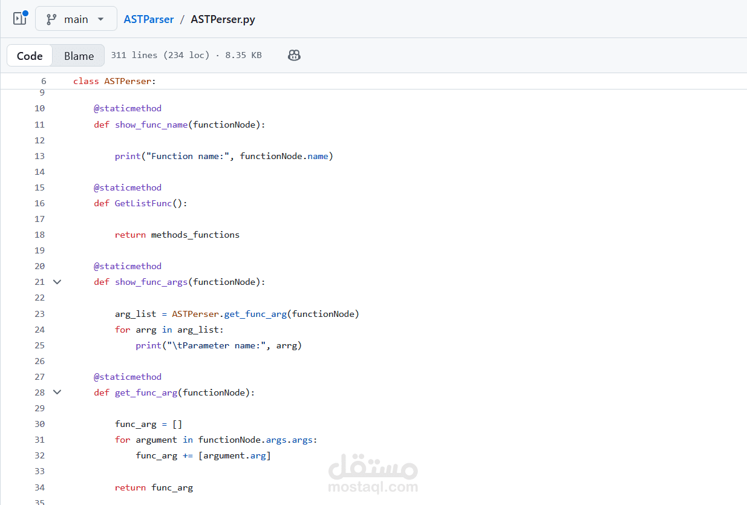Click line number 21 next to show_func_args

click(39, 281)
